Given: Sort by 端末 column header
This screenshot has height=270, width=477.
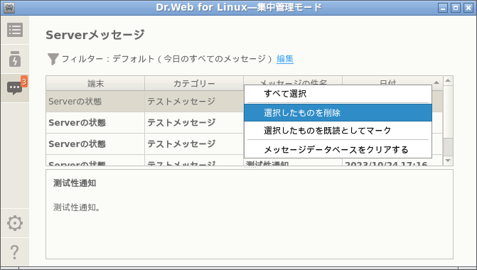Looking at the screenshot, I should [95, 83].
